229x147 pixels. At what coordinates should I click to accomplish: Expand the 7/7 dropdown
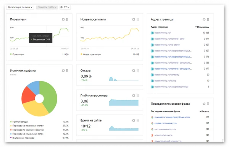click(65, 7)
